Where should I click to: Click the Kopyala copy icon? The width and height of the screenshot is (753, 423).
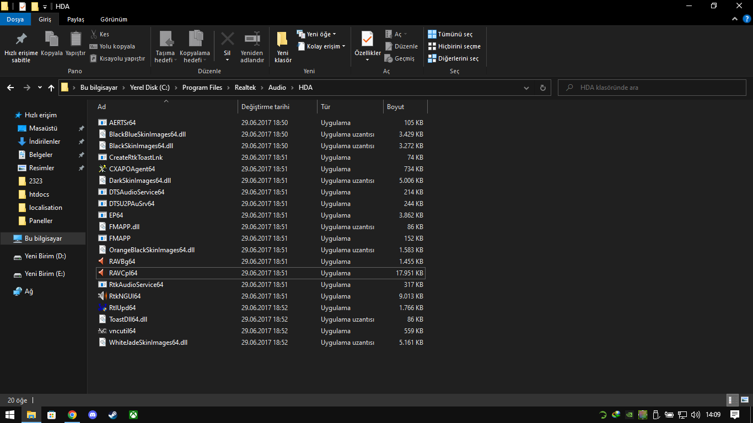click(x=52, y=44)
